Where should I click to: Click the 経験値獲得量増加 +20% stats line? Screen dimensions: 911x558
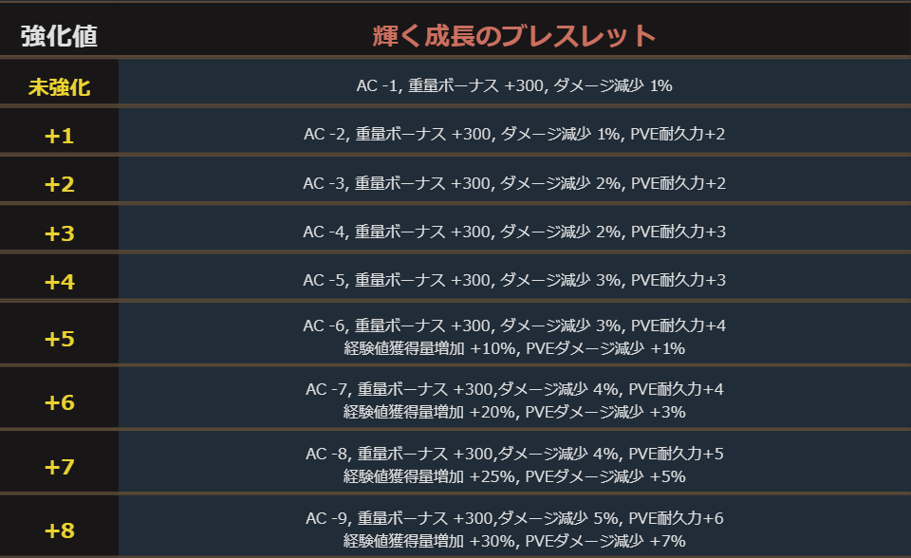513,413
